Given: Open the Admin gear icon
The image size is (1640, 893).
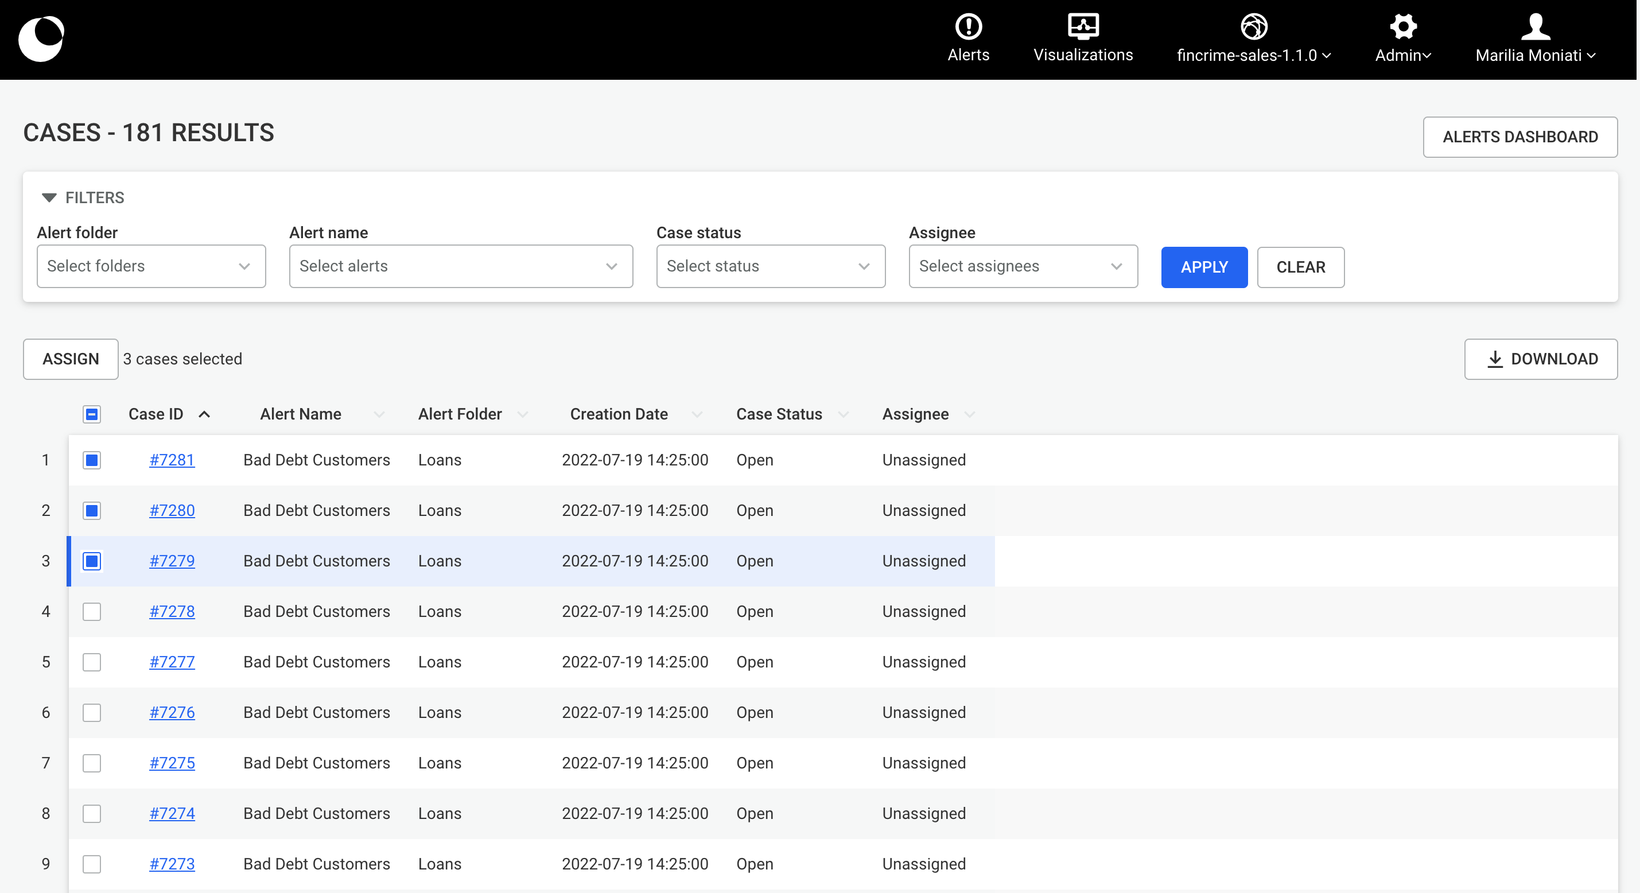Looking at the screenshot, I should coord(1402,27).
